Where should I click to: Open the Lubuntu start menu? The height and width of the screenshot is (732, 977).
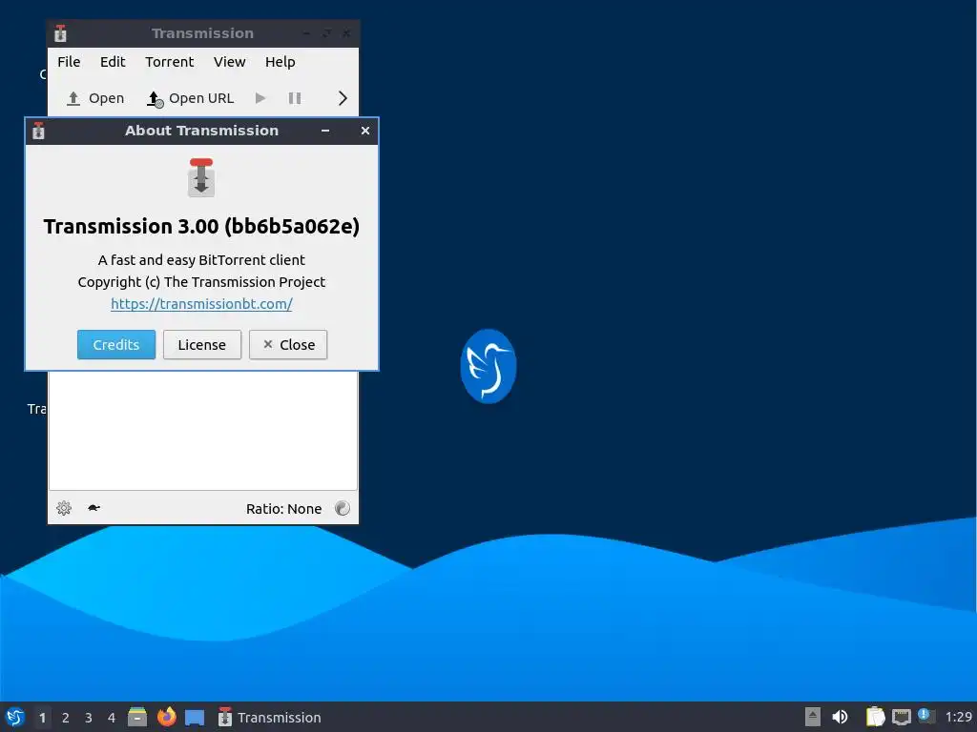[15, 717]
